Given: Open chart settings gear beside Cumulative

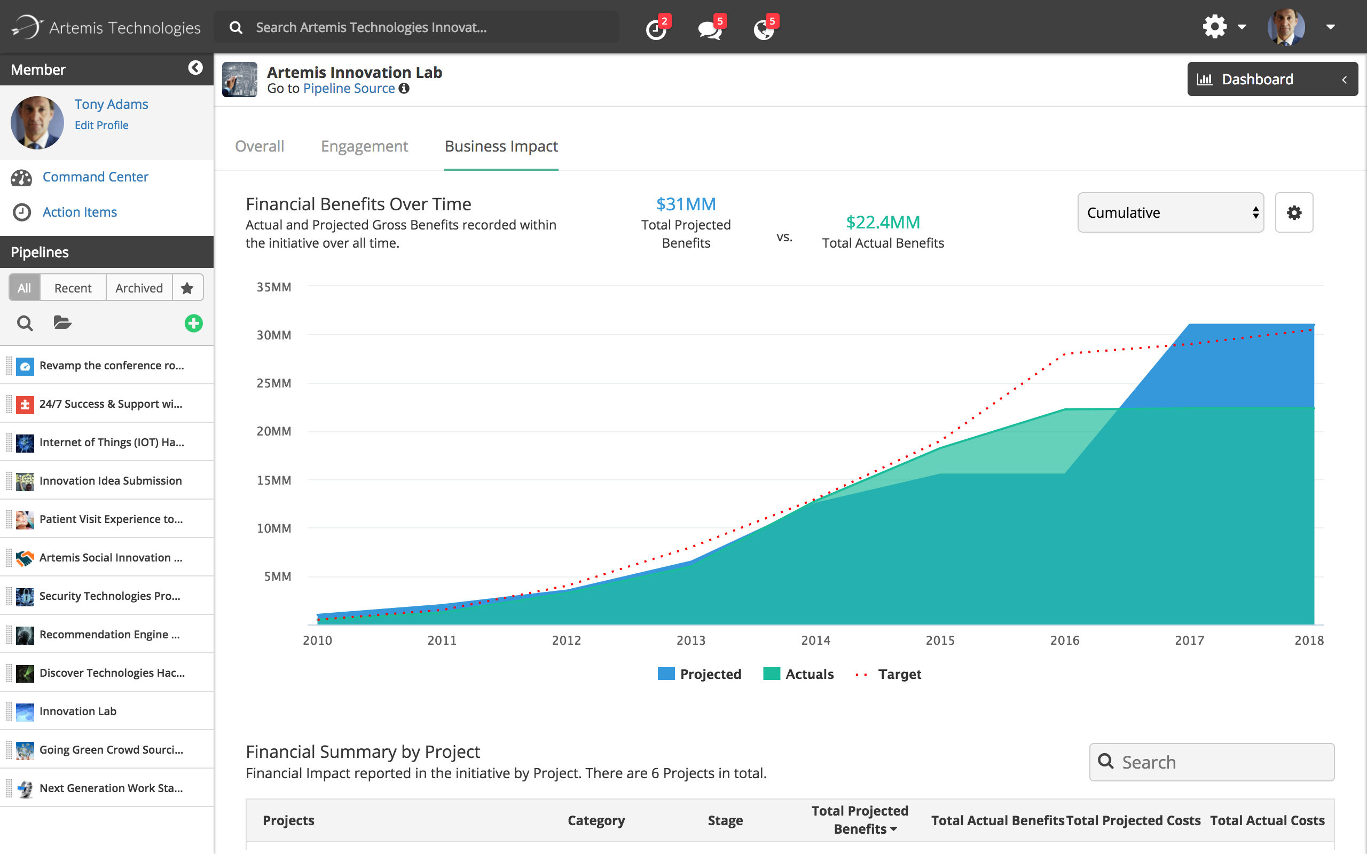Looking at the screenshot, I should pos(1293,212).
